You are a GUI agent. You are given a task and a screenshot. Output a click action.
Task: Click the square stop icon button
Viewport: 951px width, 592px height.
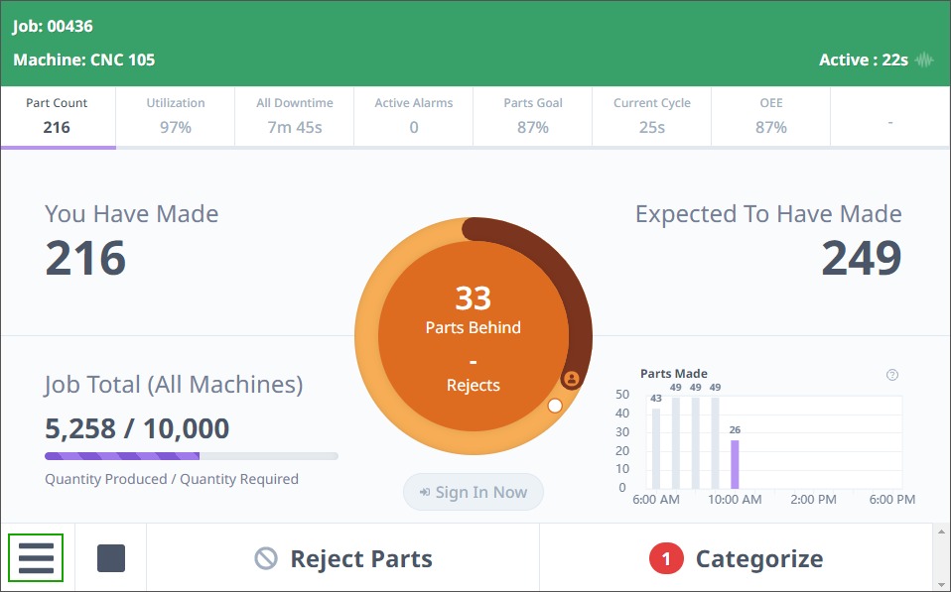[111, 558]
